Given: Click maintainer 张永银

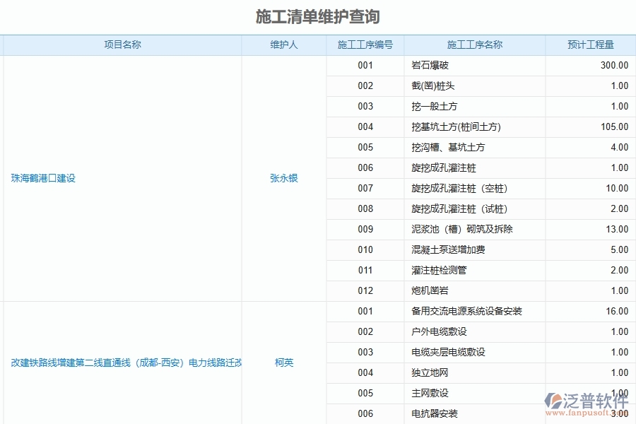Looking at the screenshot, I should pos(284,178).
